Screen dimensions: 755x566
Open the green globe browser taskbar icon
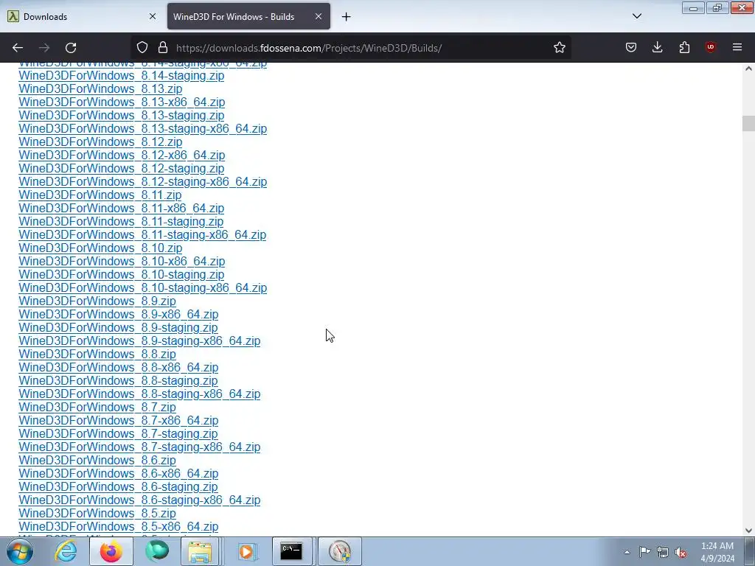pyautogui.click(x=157, y=551)
